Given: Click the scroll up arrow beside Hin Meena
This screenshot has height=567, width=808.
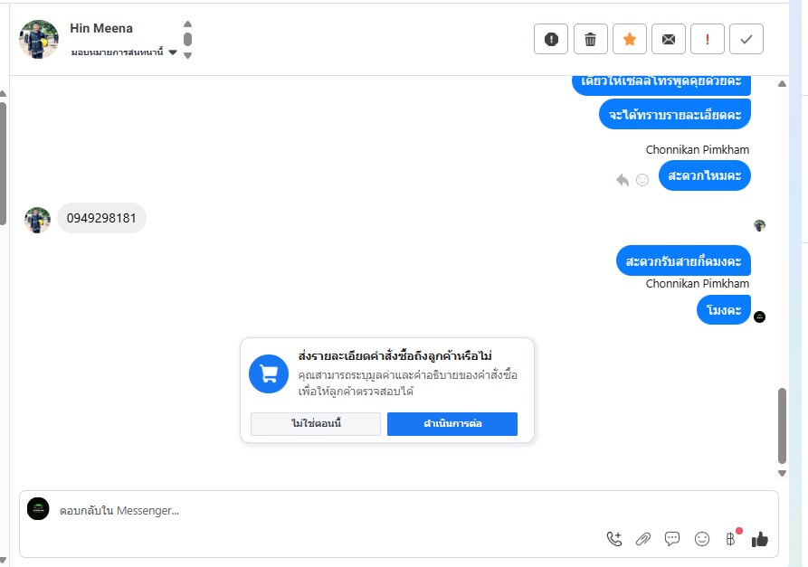Looking at the screenshot, I should 187,24.
